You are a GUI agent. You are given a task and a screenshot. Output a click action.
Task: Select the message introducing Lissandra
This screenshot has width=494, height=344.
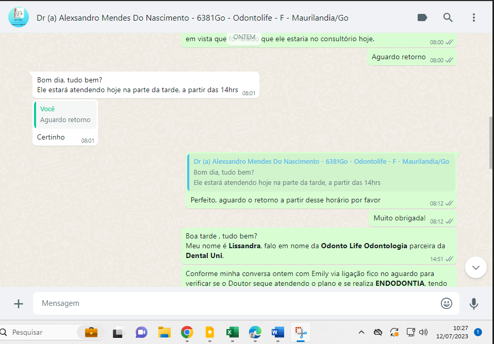(319, 246)
